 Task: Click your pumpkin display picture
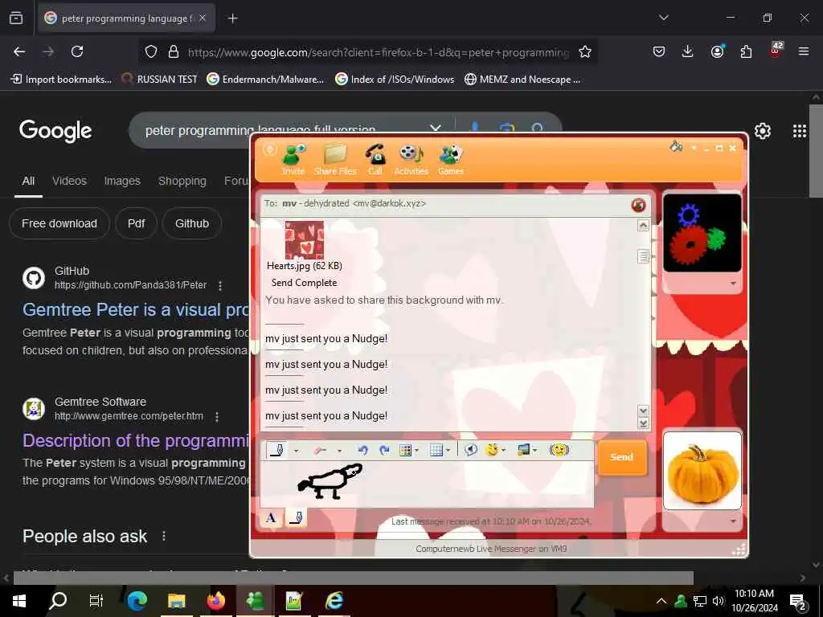pos(702,471)
